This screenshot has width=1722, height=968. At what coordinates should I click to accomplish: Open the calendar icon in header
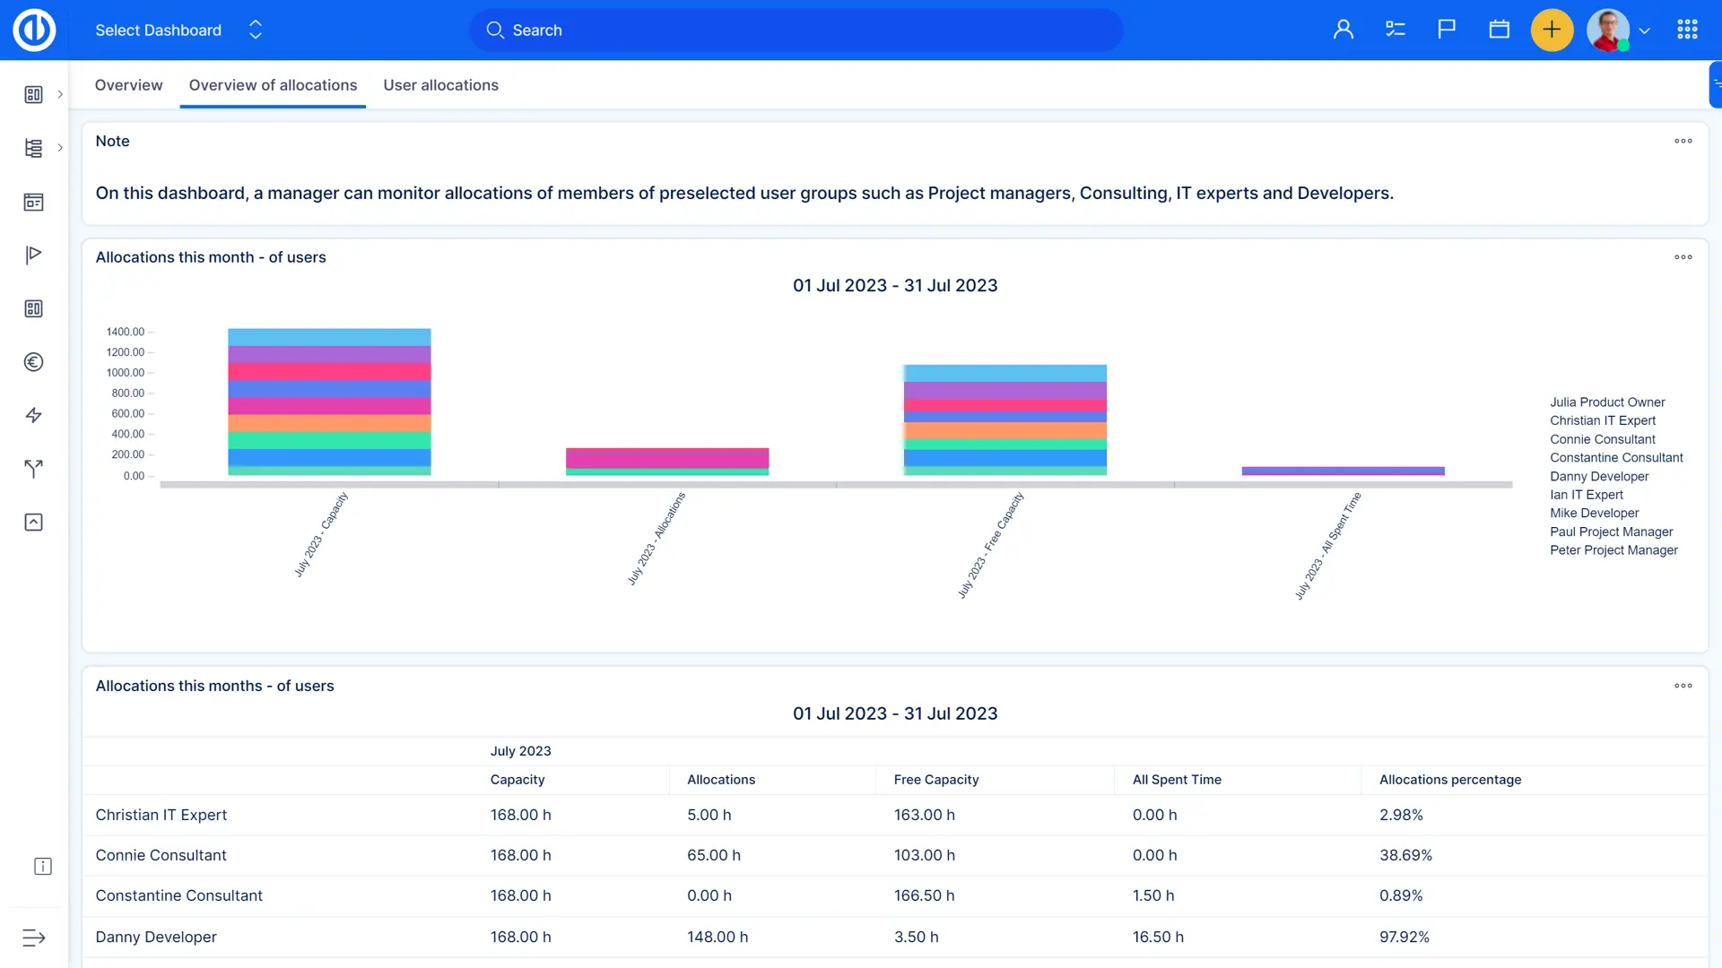point(1499,30)
